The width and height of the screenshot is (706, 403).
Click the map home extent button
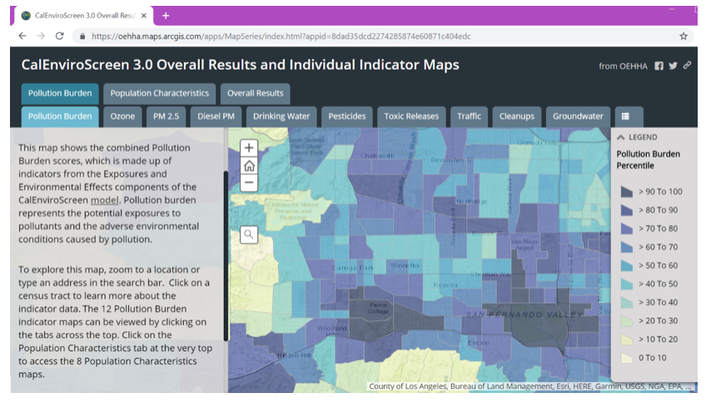249,166
